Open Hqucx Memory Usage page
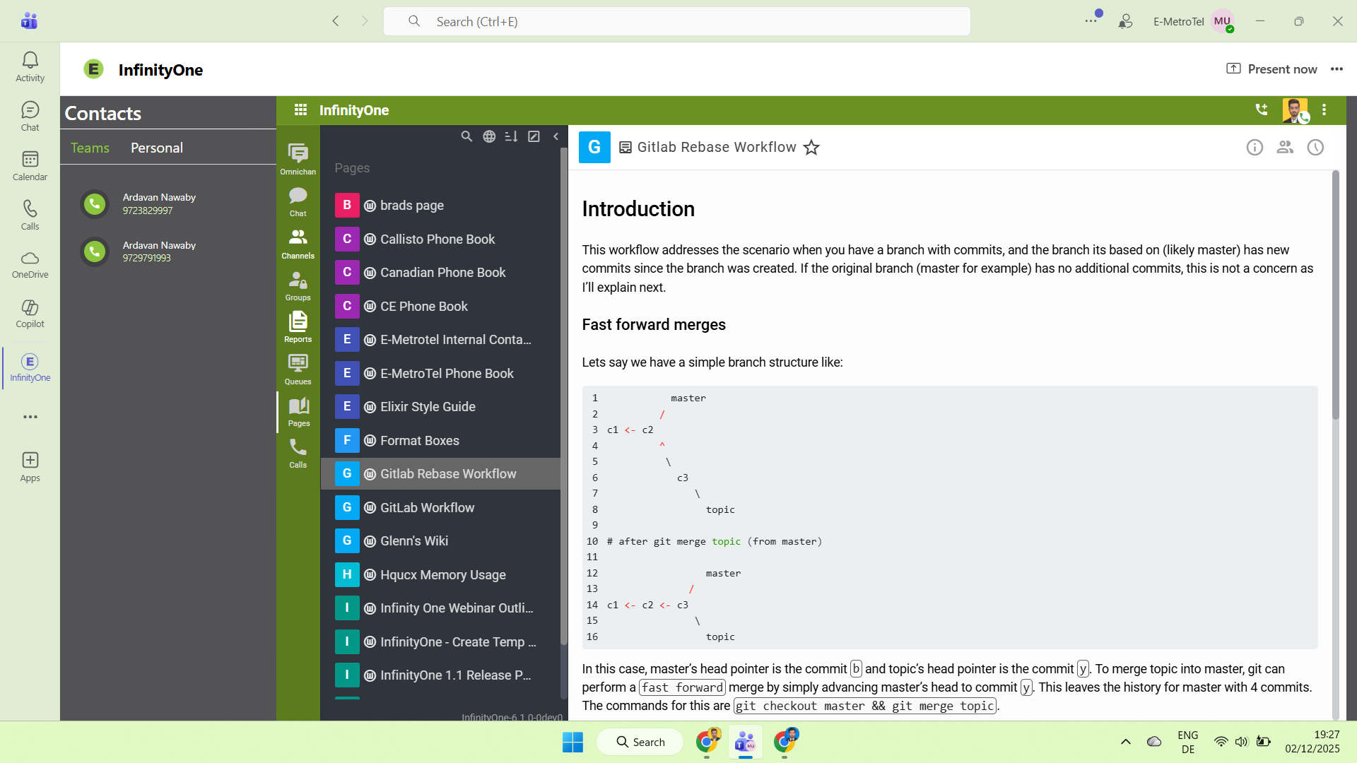 440,574
